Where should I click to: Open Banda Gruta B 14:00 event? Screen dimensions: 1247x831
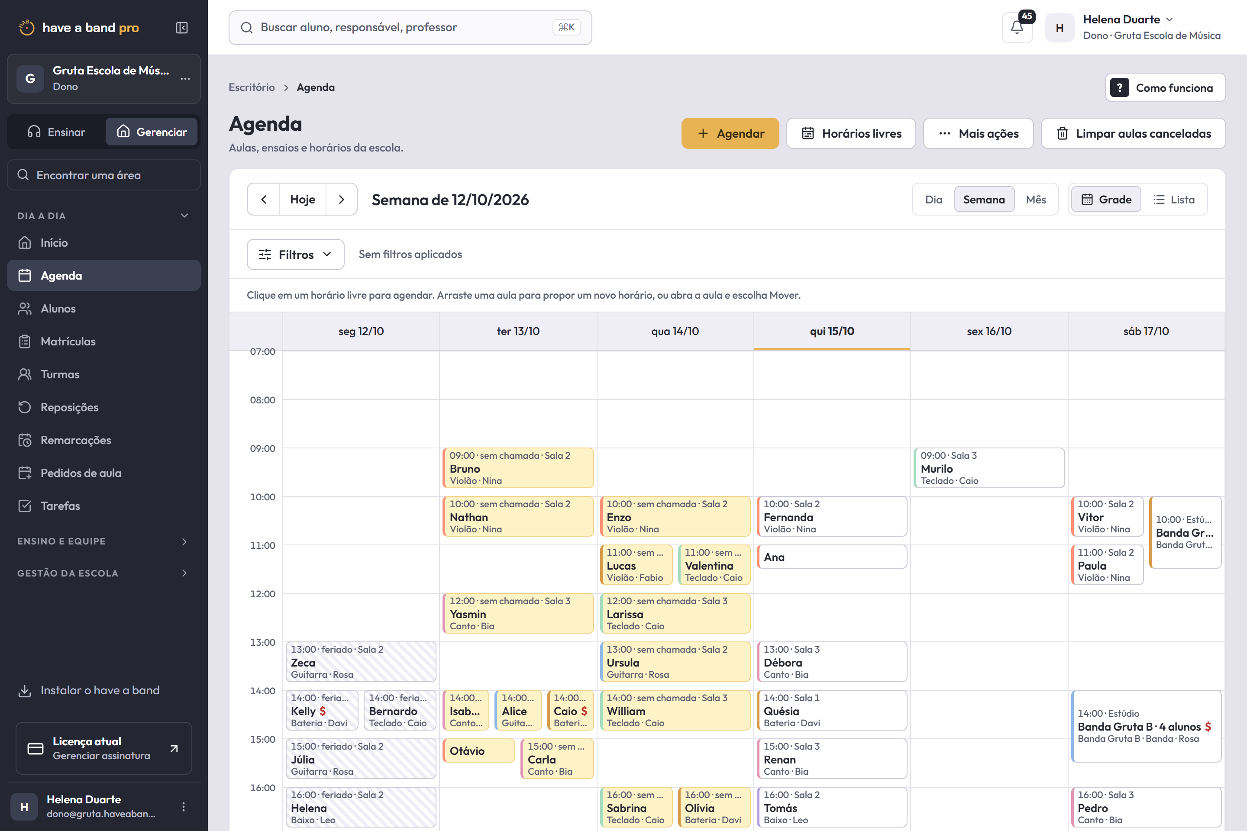pyautogui.click(x=1146, y=726)
